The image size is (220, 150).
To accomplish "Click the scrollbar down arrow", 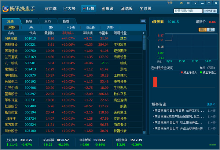I will pyautogui.click(x=144, y=132).
